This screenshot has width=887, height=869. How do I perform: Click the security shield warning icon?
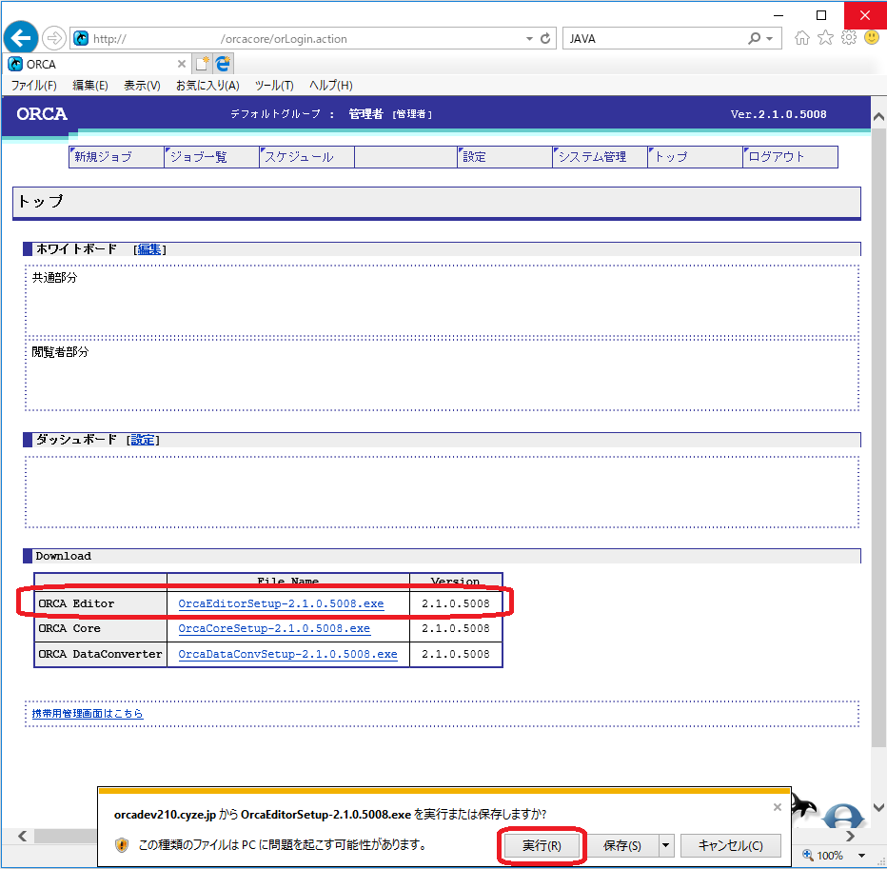tap(122, 845)
